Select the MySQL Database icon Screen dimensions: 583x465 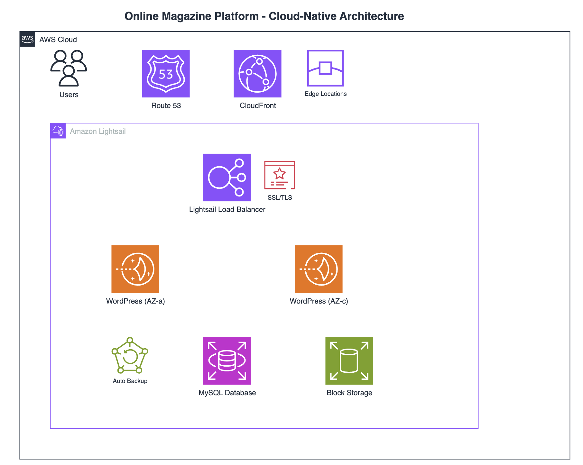pyautogui.click(x=227, y=361)
